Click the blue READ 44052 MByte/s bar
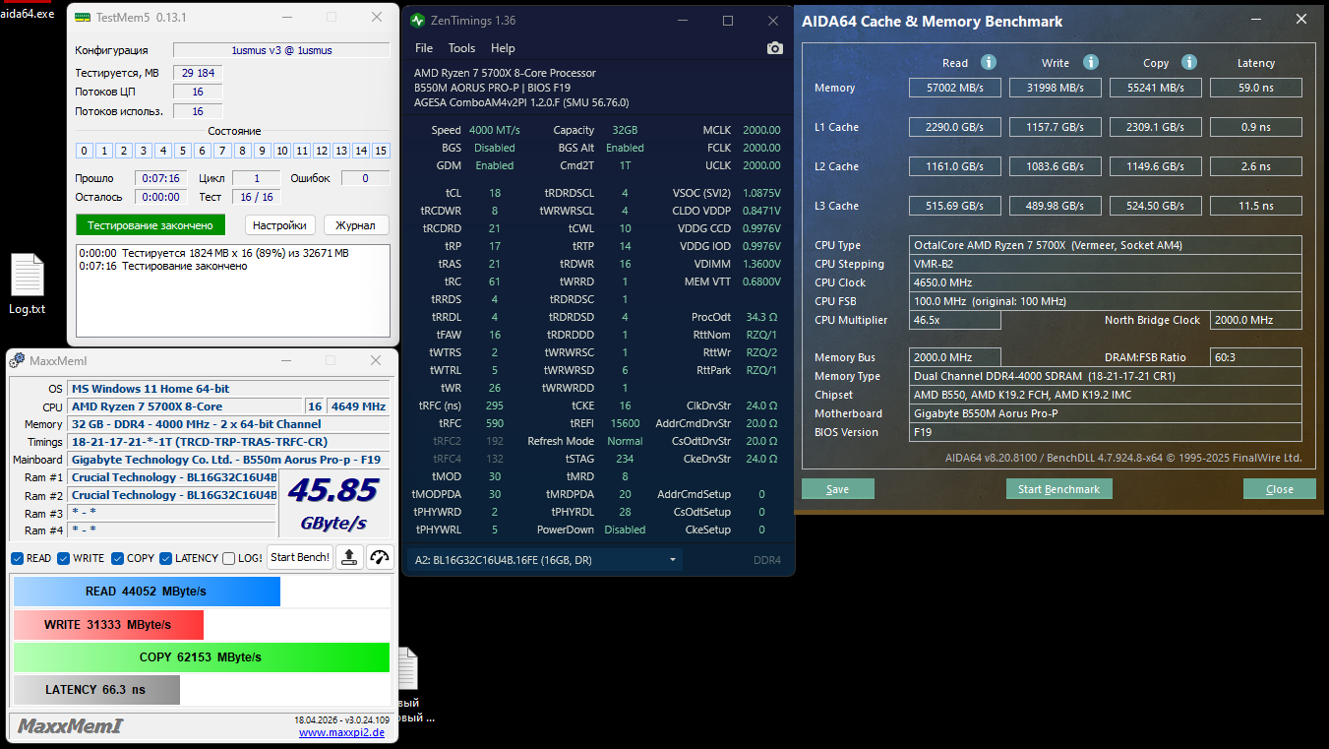Screen dimensions: 1329x749 tap(147, 592)
